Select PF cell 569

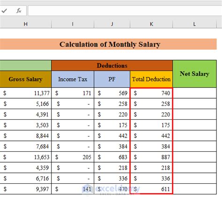(112, 93)
